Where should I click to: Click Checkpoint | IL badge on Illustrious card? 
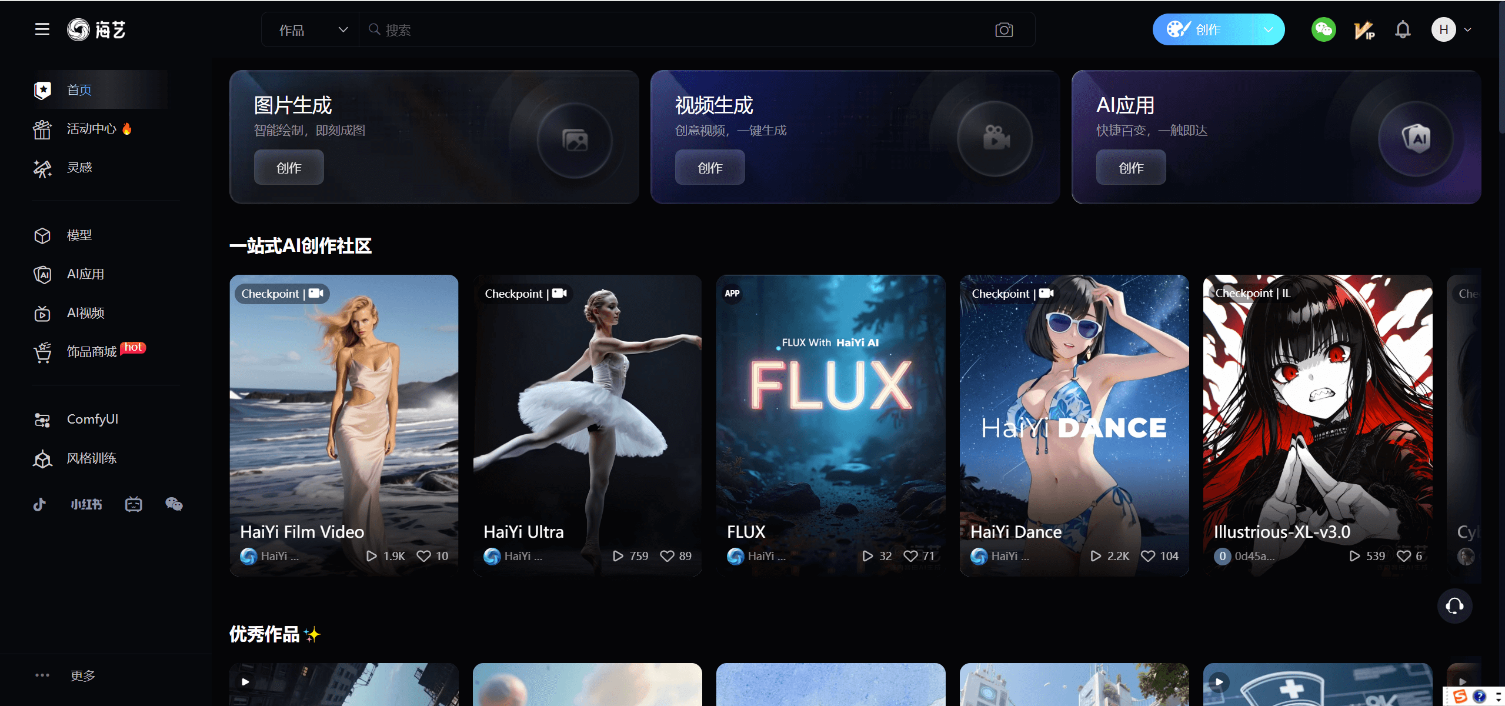[x=1253, y=293]
